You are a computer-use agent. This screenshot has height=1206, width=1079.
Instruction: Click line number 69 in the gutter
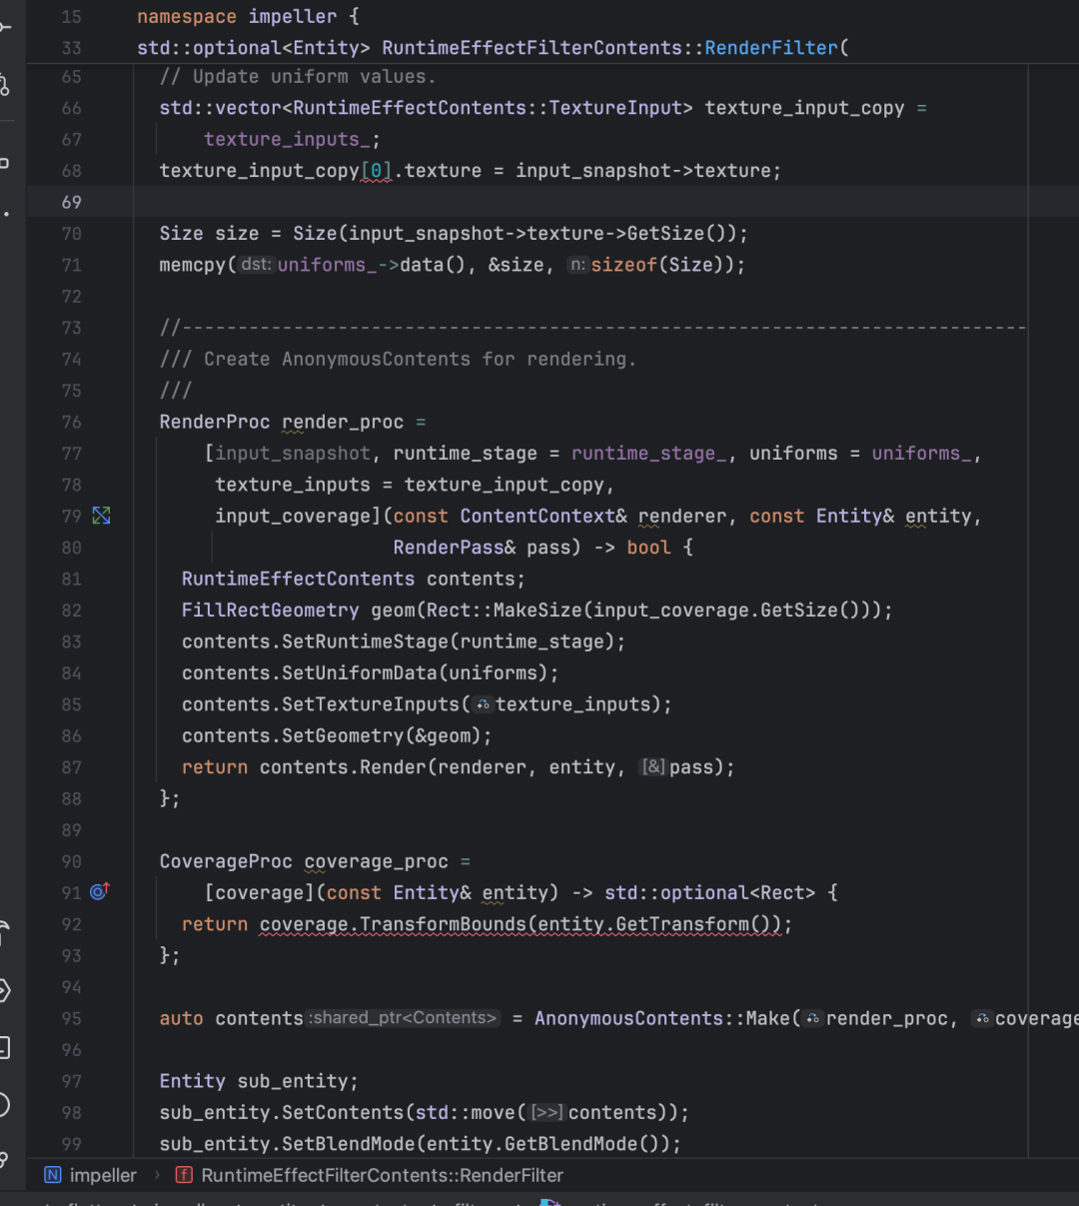tap(71, 202)
